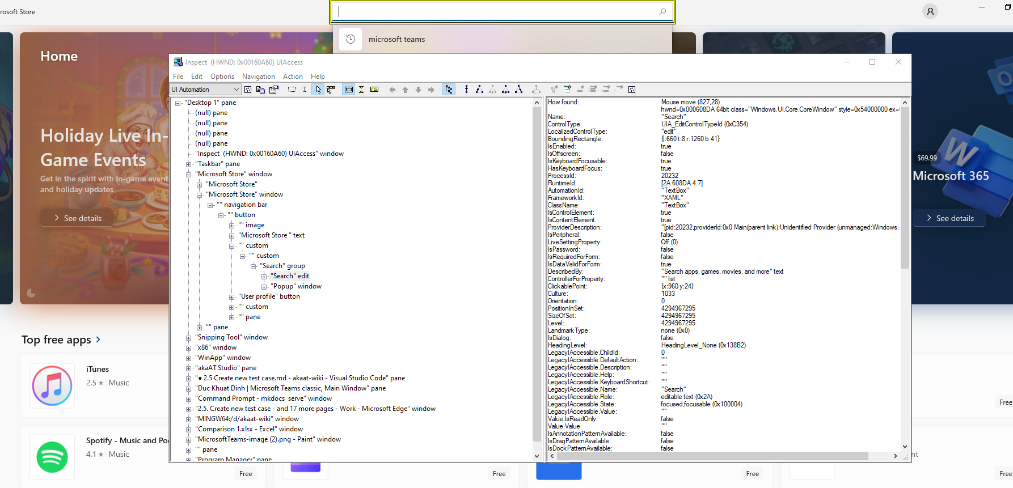Select the "Command Prompt - mkdocs serve" window row

point(264,398)
